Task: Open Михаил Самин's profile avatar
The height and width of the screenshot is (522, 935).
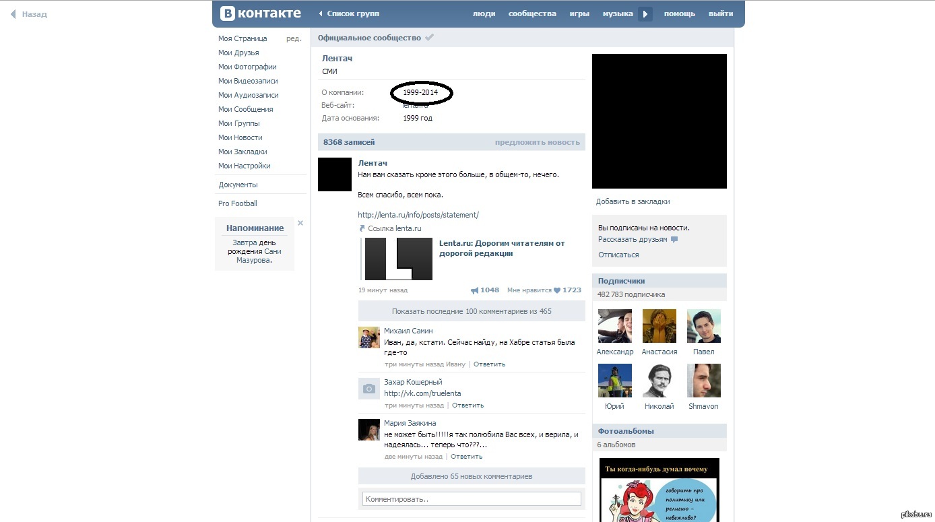Action: click(x=368, y=337)
